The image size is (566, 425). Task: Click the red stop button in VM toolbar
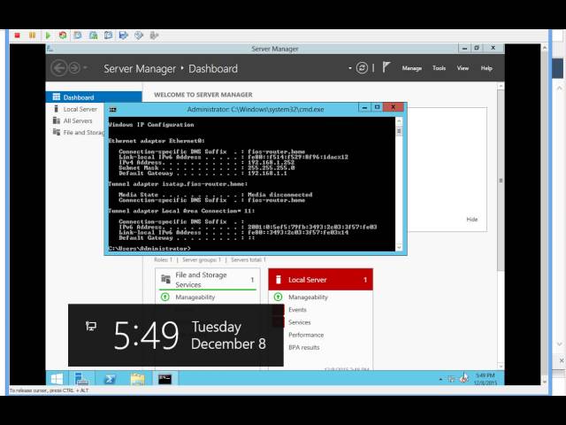[x=17, y=35]
